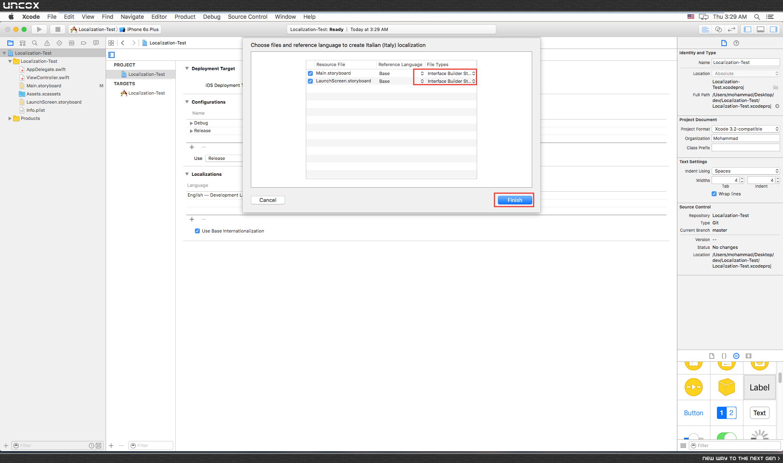Cancel the localization dialog
Screen dimensions: 783x463
pos(268,200)
